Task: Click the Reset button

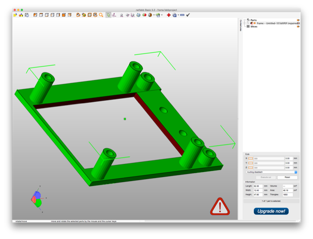Action: pyautogui.click(x=287, y=177)
